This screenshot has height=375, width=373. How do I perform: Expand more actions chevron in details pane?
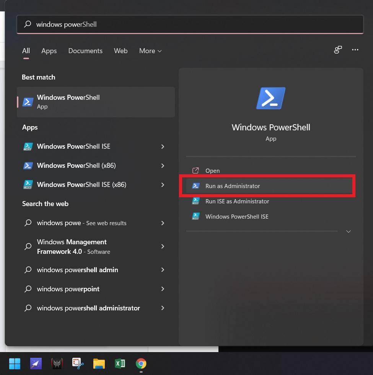[348, 232]
